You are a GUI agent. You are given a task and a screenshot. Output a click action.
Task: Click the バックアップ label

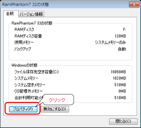(x=23, y=49)
